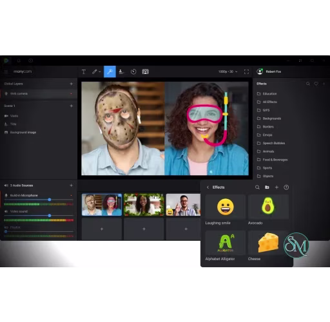
Task: Open the Borders folder
Action: tap(266, 127)
